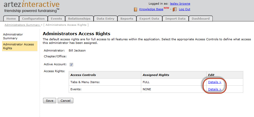The image size is (254, 117).
Task: Open the Reports tab
Action: 127,19
